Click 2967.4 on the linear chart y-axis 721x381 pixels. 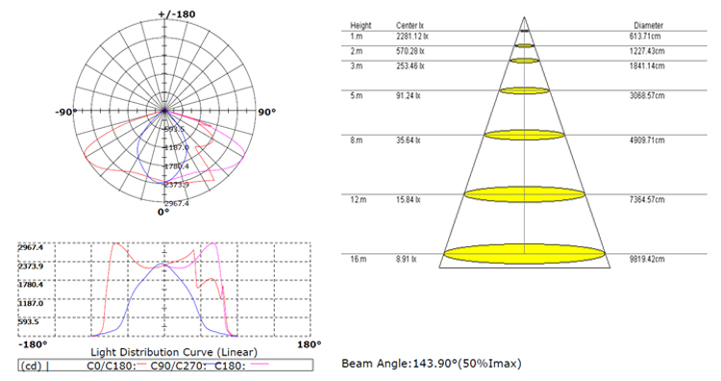click(x=31, y=247)
